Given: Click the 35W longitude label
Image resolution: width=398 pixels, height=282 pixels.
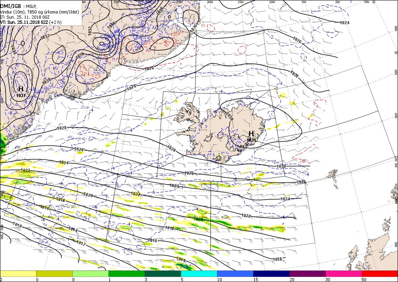Looking at the screenshot, I should [x=116, y=2].
